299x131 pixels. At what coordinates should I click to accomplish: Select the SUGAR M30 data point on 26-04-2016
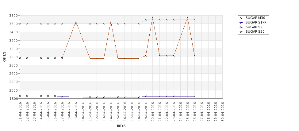[x=194, y=56]
